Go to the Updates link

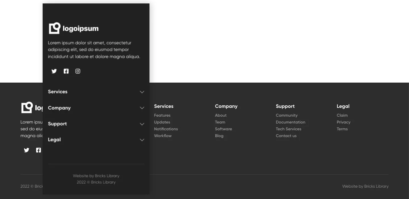coord(162,122)
